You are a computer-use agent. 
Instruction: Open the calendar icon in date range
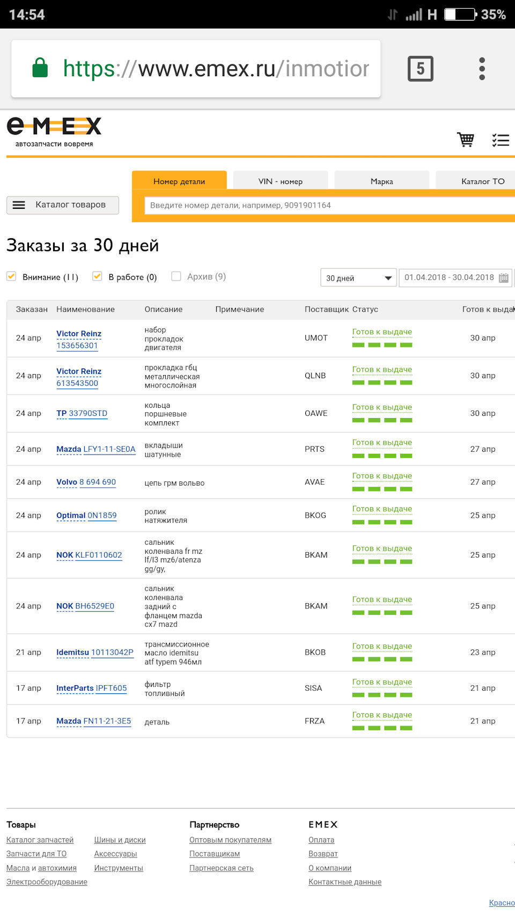tap(504, 277)
